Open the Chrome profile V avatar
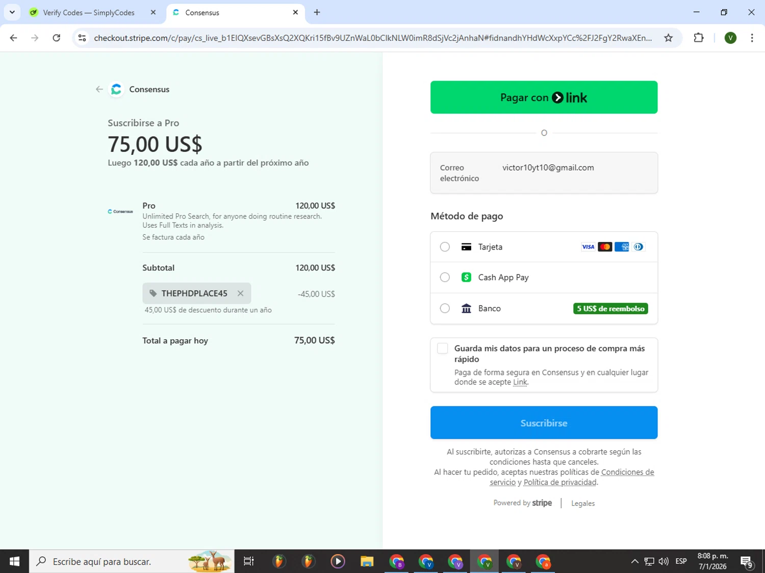 point(730,38)
